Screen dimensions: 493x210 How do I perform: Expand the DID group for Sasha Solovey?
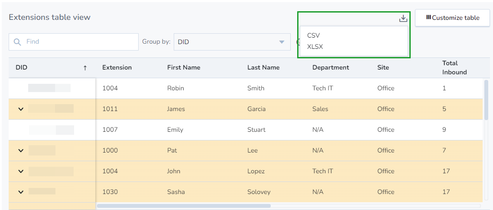tap(21, 192)
